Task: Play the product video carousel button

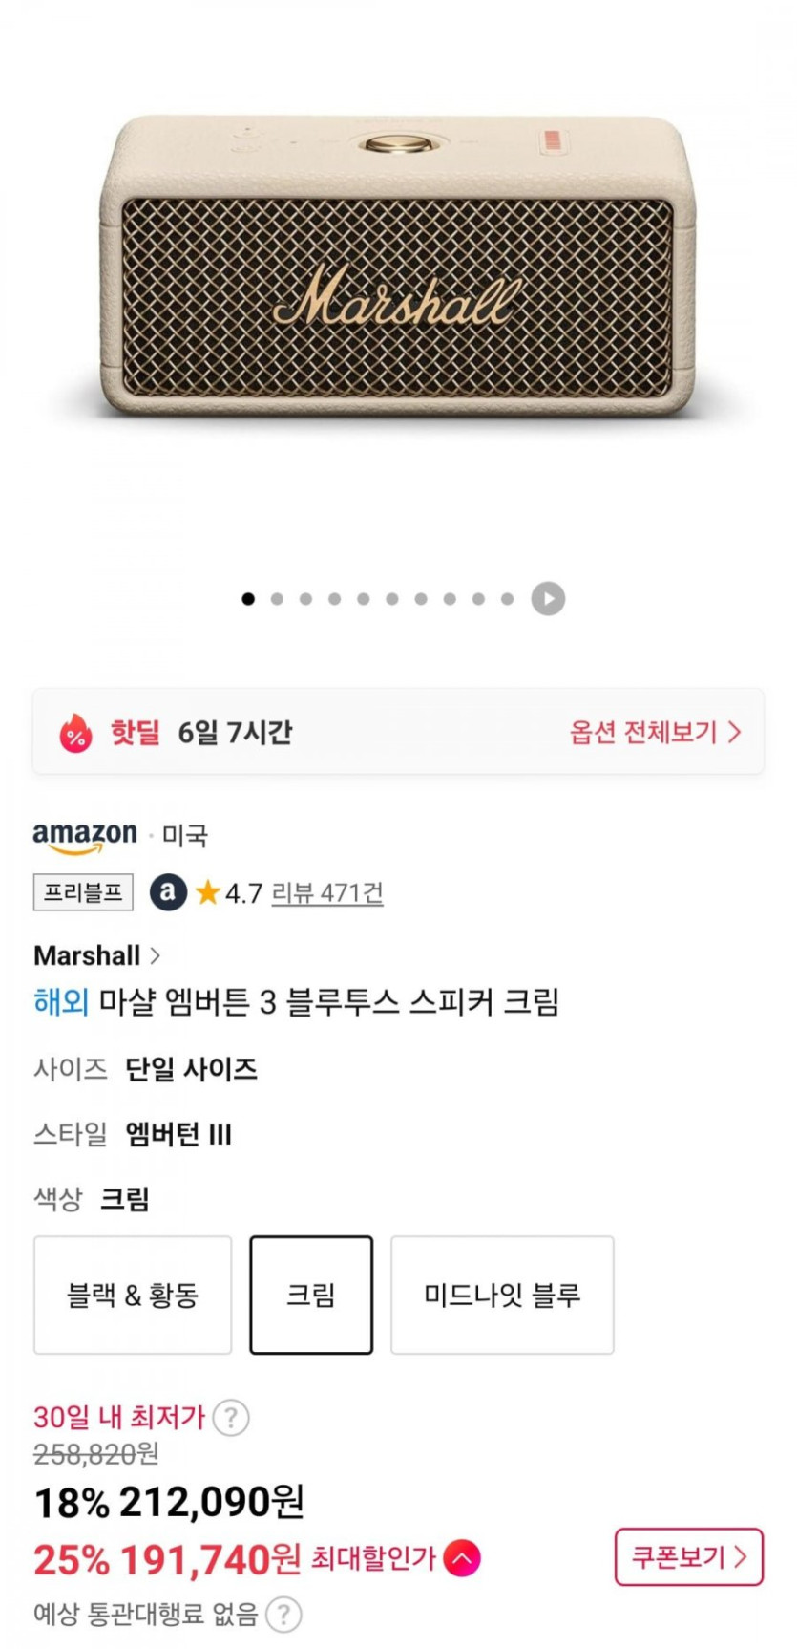Action: [548, 599]
